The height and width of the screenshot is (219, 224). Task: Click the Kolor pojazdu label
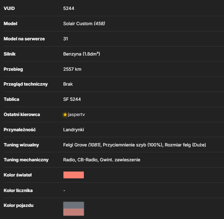pyautogui.click(x=19, y=205)
